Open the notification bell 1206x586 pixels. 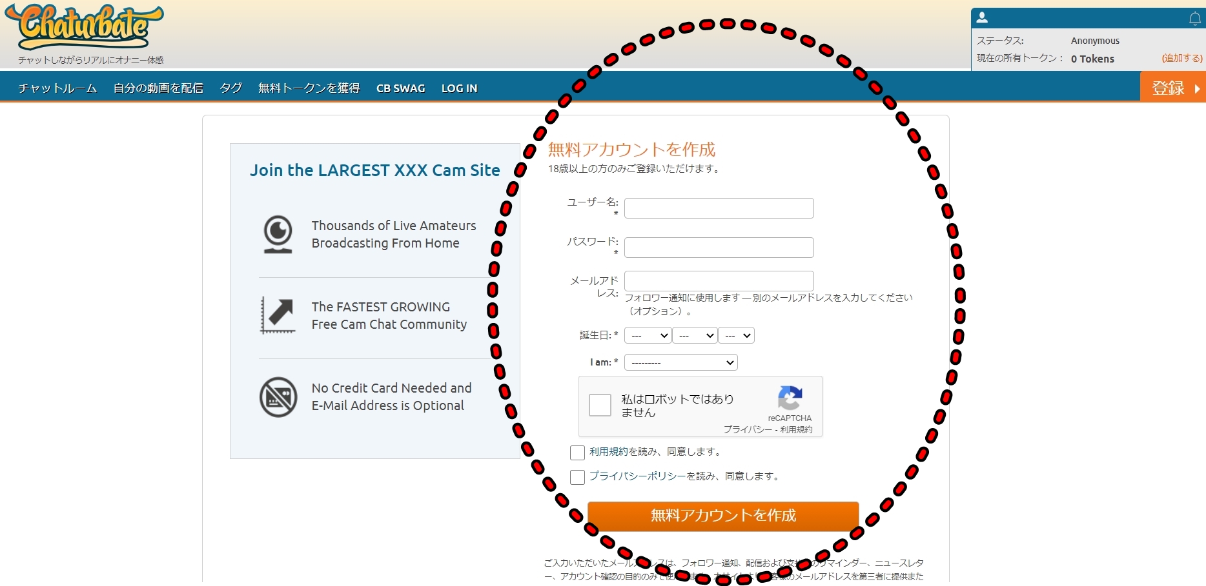1195,19
